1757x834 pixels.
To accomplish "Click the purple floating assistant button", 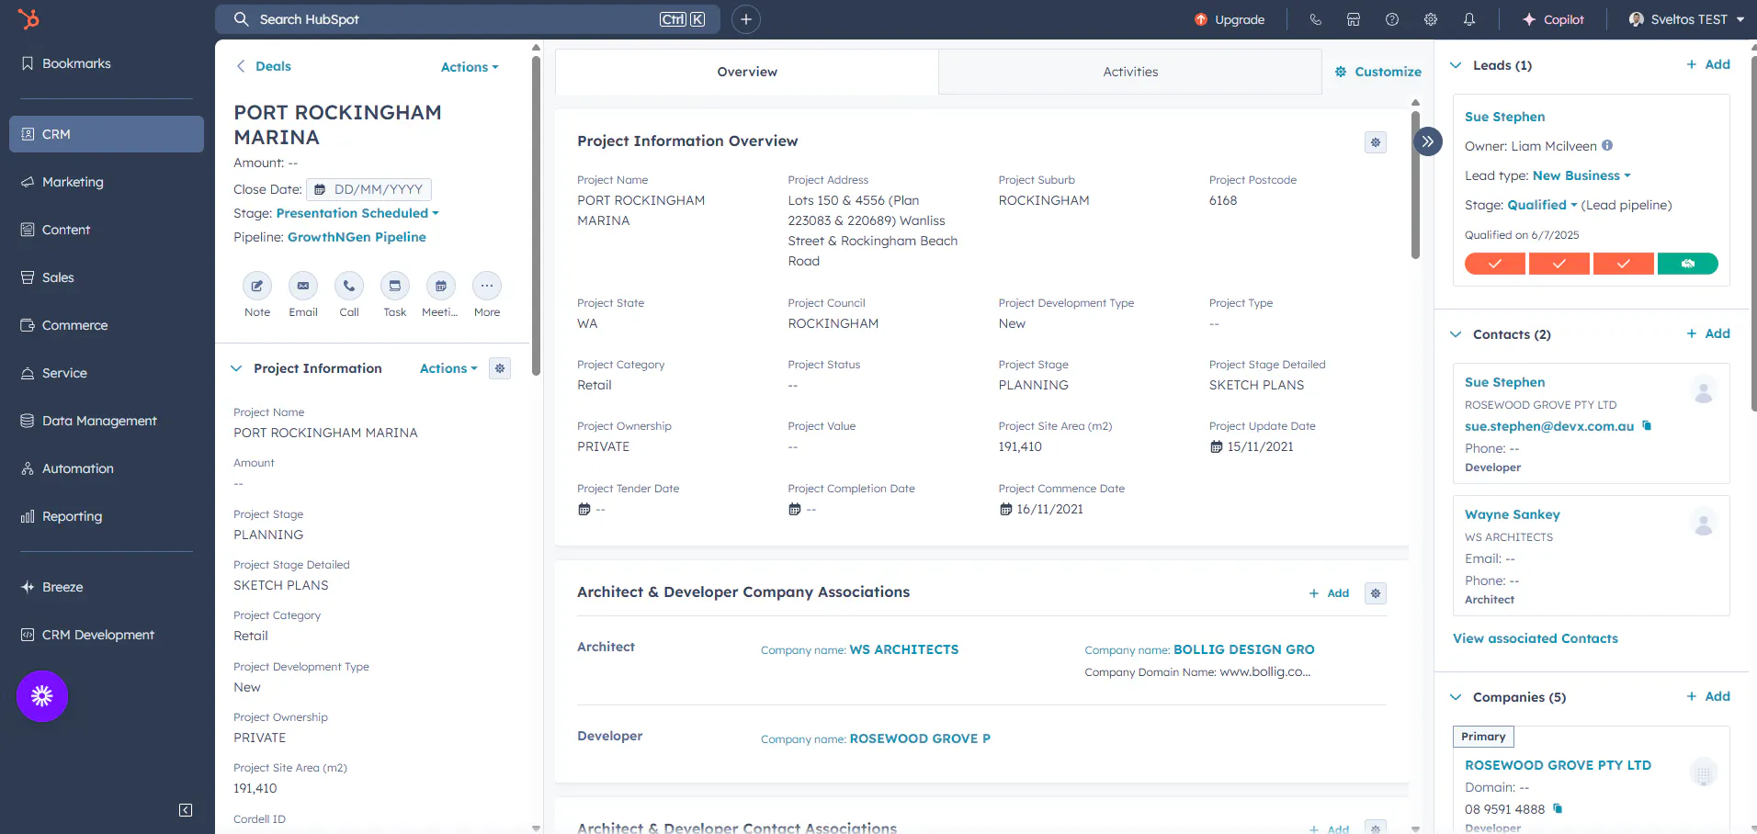I will [42, 696].
